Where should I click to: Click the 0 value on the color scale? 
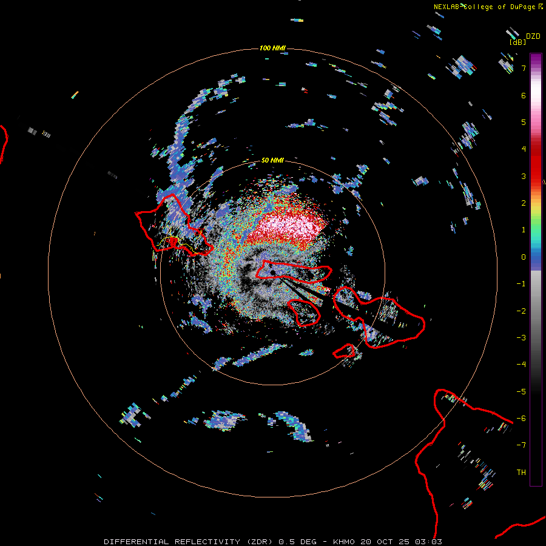click(x=524, y=257)
